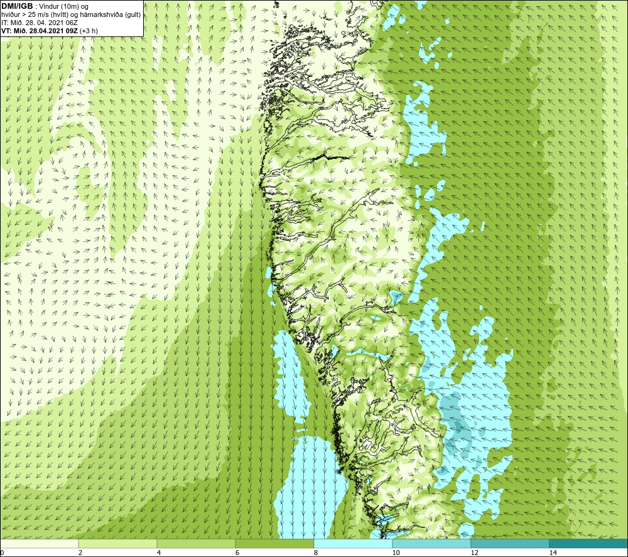The image size is (628, 557).
Task: Click the darkest teal legend swatch above 14
Action: tap(588, 543)
